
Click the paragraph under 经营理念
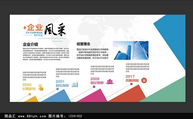93,54
